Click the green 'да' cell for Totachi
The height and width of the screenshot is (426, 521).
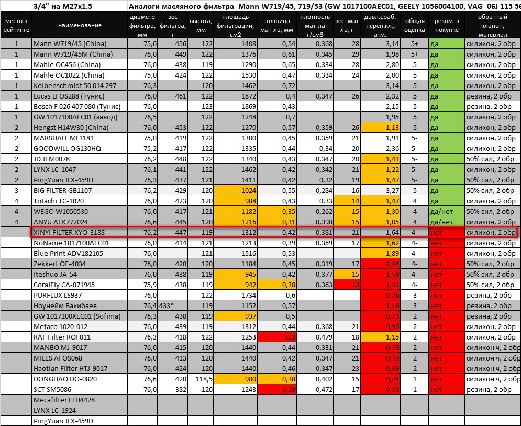tap(447, 201)
